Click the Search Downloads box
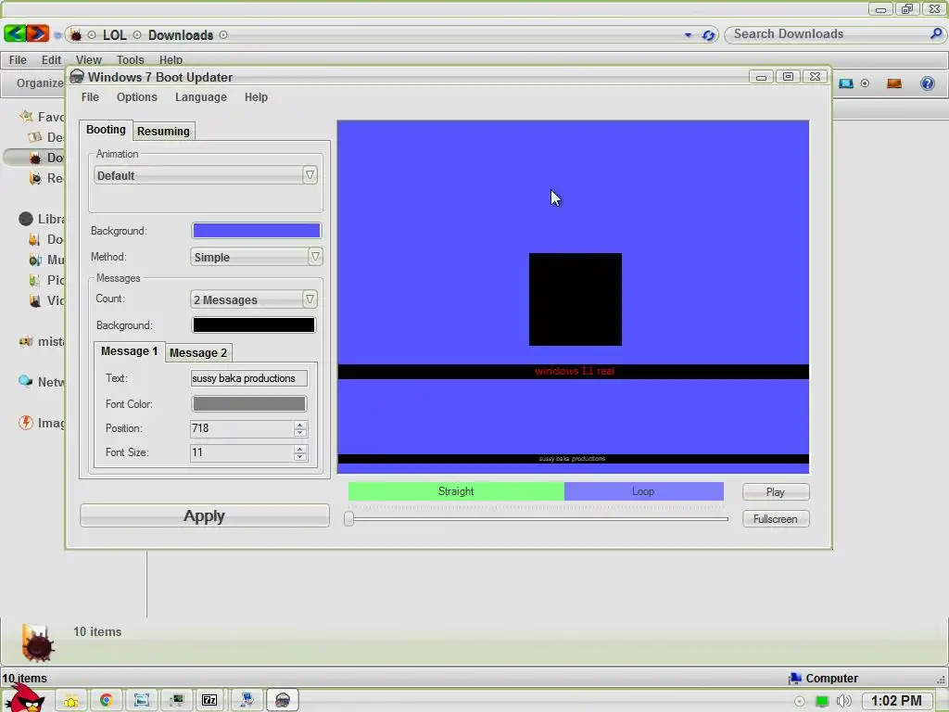 point(828,34)
